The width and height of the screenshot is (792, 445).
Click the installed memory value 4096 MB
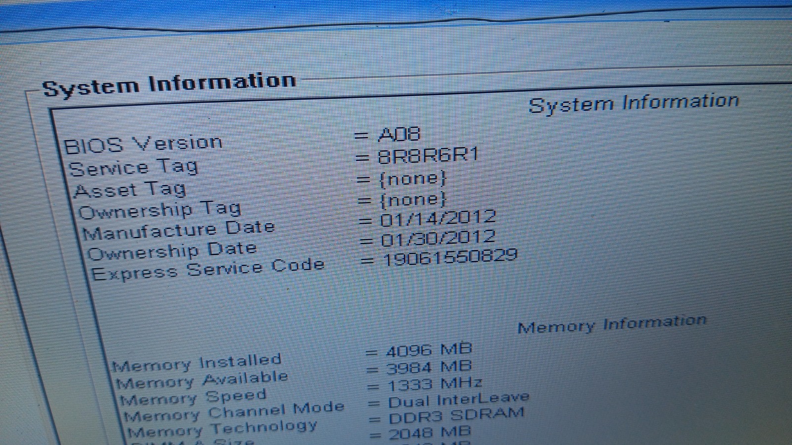click(429, 350)
